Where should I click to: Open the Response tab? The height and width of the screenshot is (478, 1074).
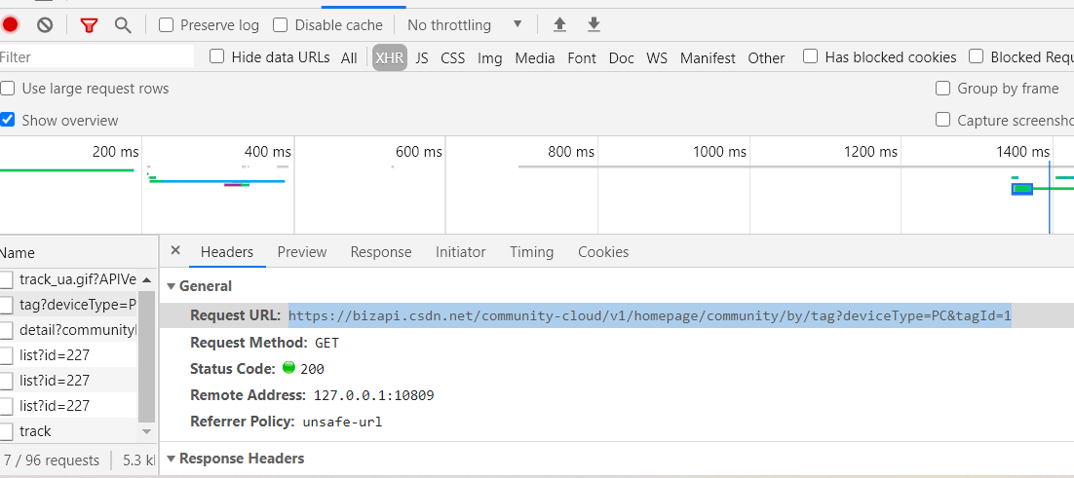pyautogui.click(x=381, y=251)
